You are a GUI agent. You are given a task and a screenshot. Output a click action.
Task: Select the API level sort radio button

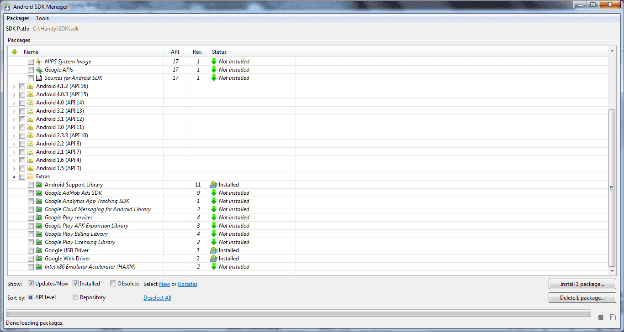[31, 297]
